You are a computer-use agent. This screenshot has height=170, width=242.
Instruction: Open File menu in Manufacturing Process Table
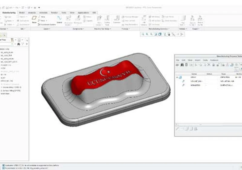point(178,60)
